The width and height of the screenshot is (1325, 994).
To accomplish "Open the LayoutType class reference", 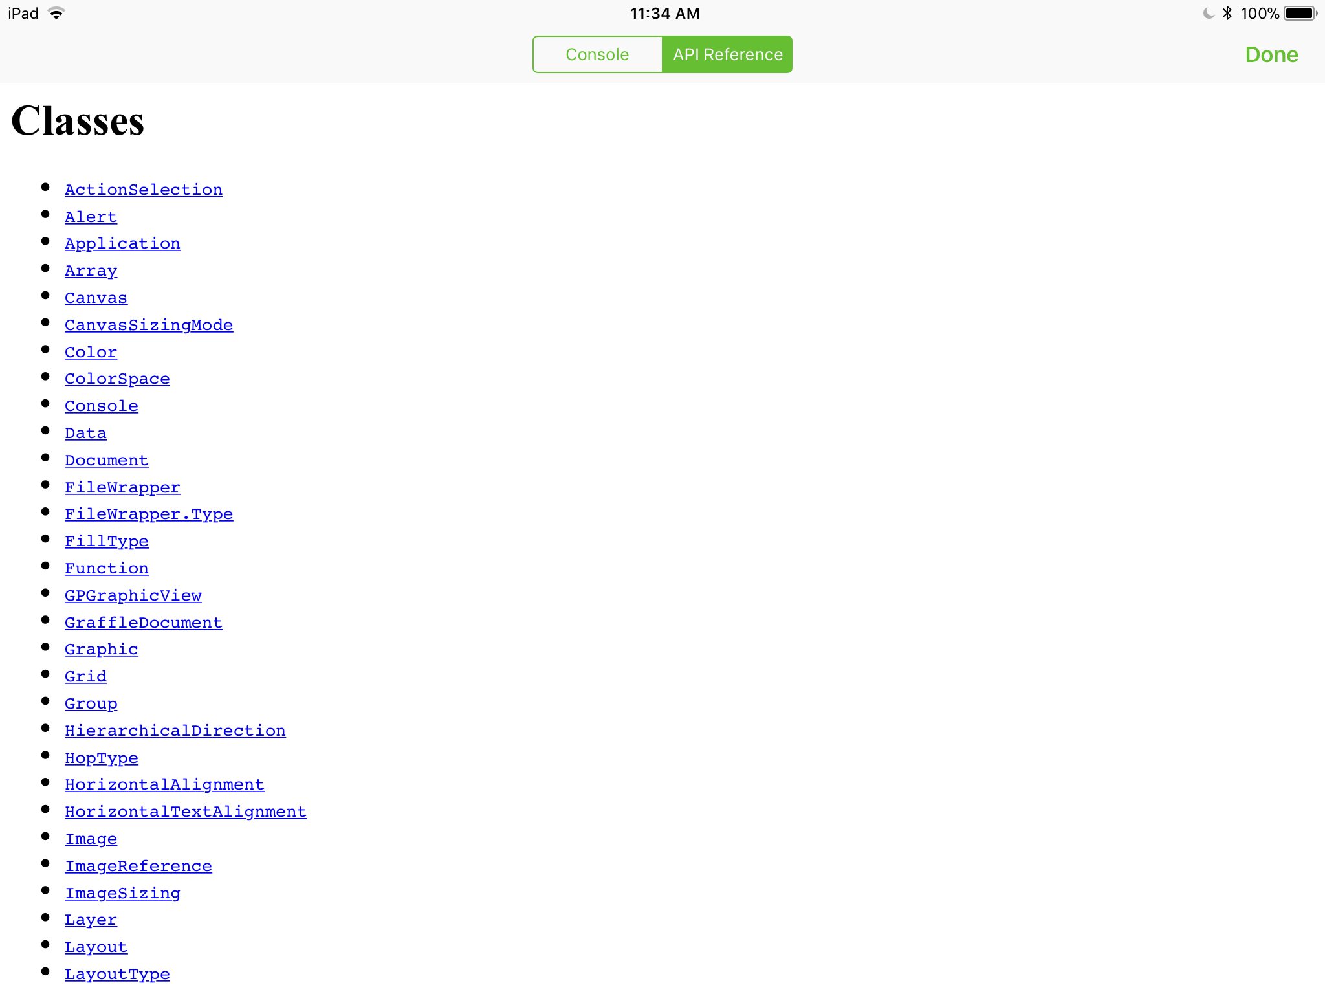I will coord(117,974).
